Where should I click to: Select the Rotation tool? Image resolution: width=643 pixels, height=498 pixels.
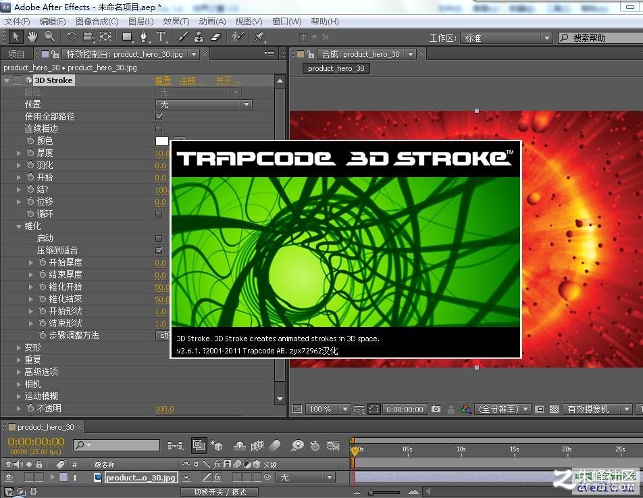(72, 37)
